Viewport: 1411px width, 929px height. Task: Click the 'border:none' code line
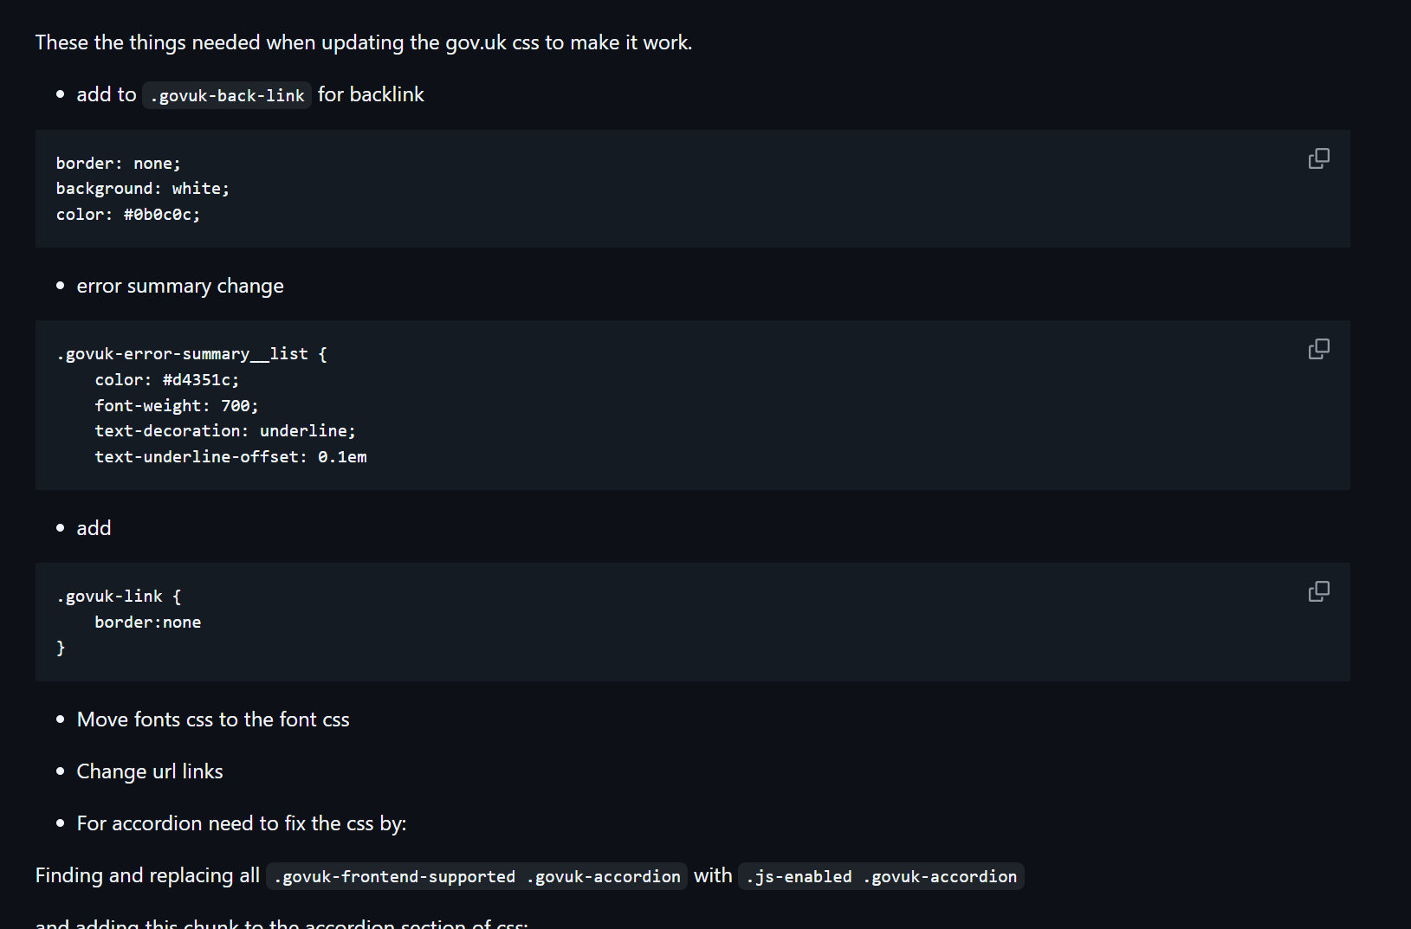tap(147, 623)
